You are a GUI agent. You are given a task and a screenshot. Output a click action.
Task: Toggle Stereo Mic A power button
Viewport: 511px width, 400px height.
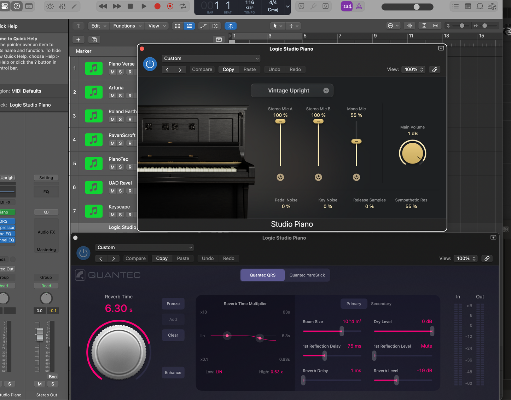tap(280, 177)
